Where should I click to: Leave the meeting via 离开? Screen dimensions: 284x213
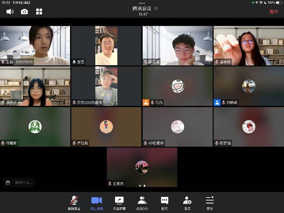click(273, 12)
